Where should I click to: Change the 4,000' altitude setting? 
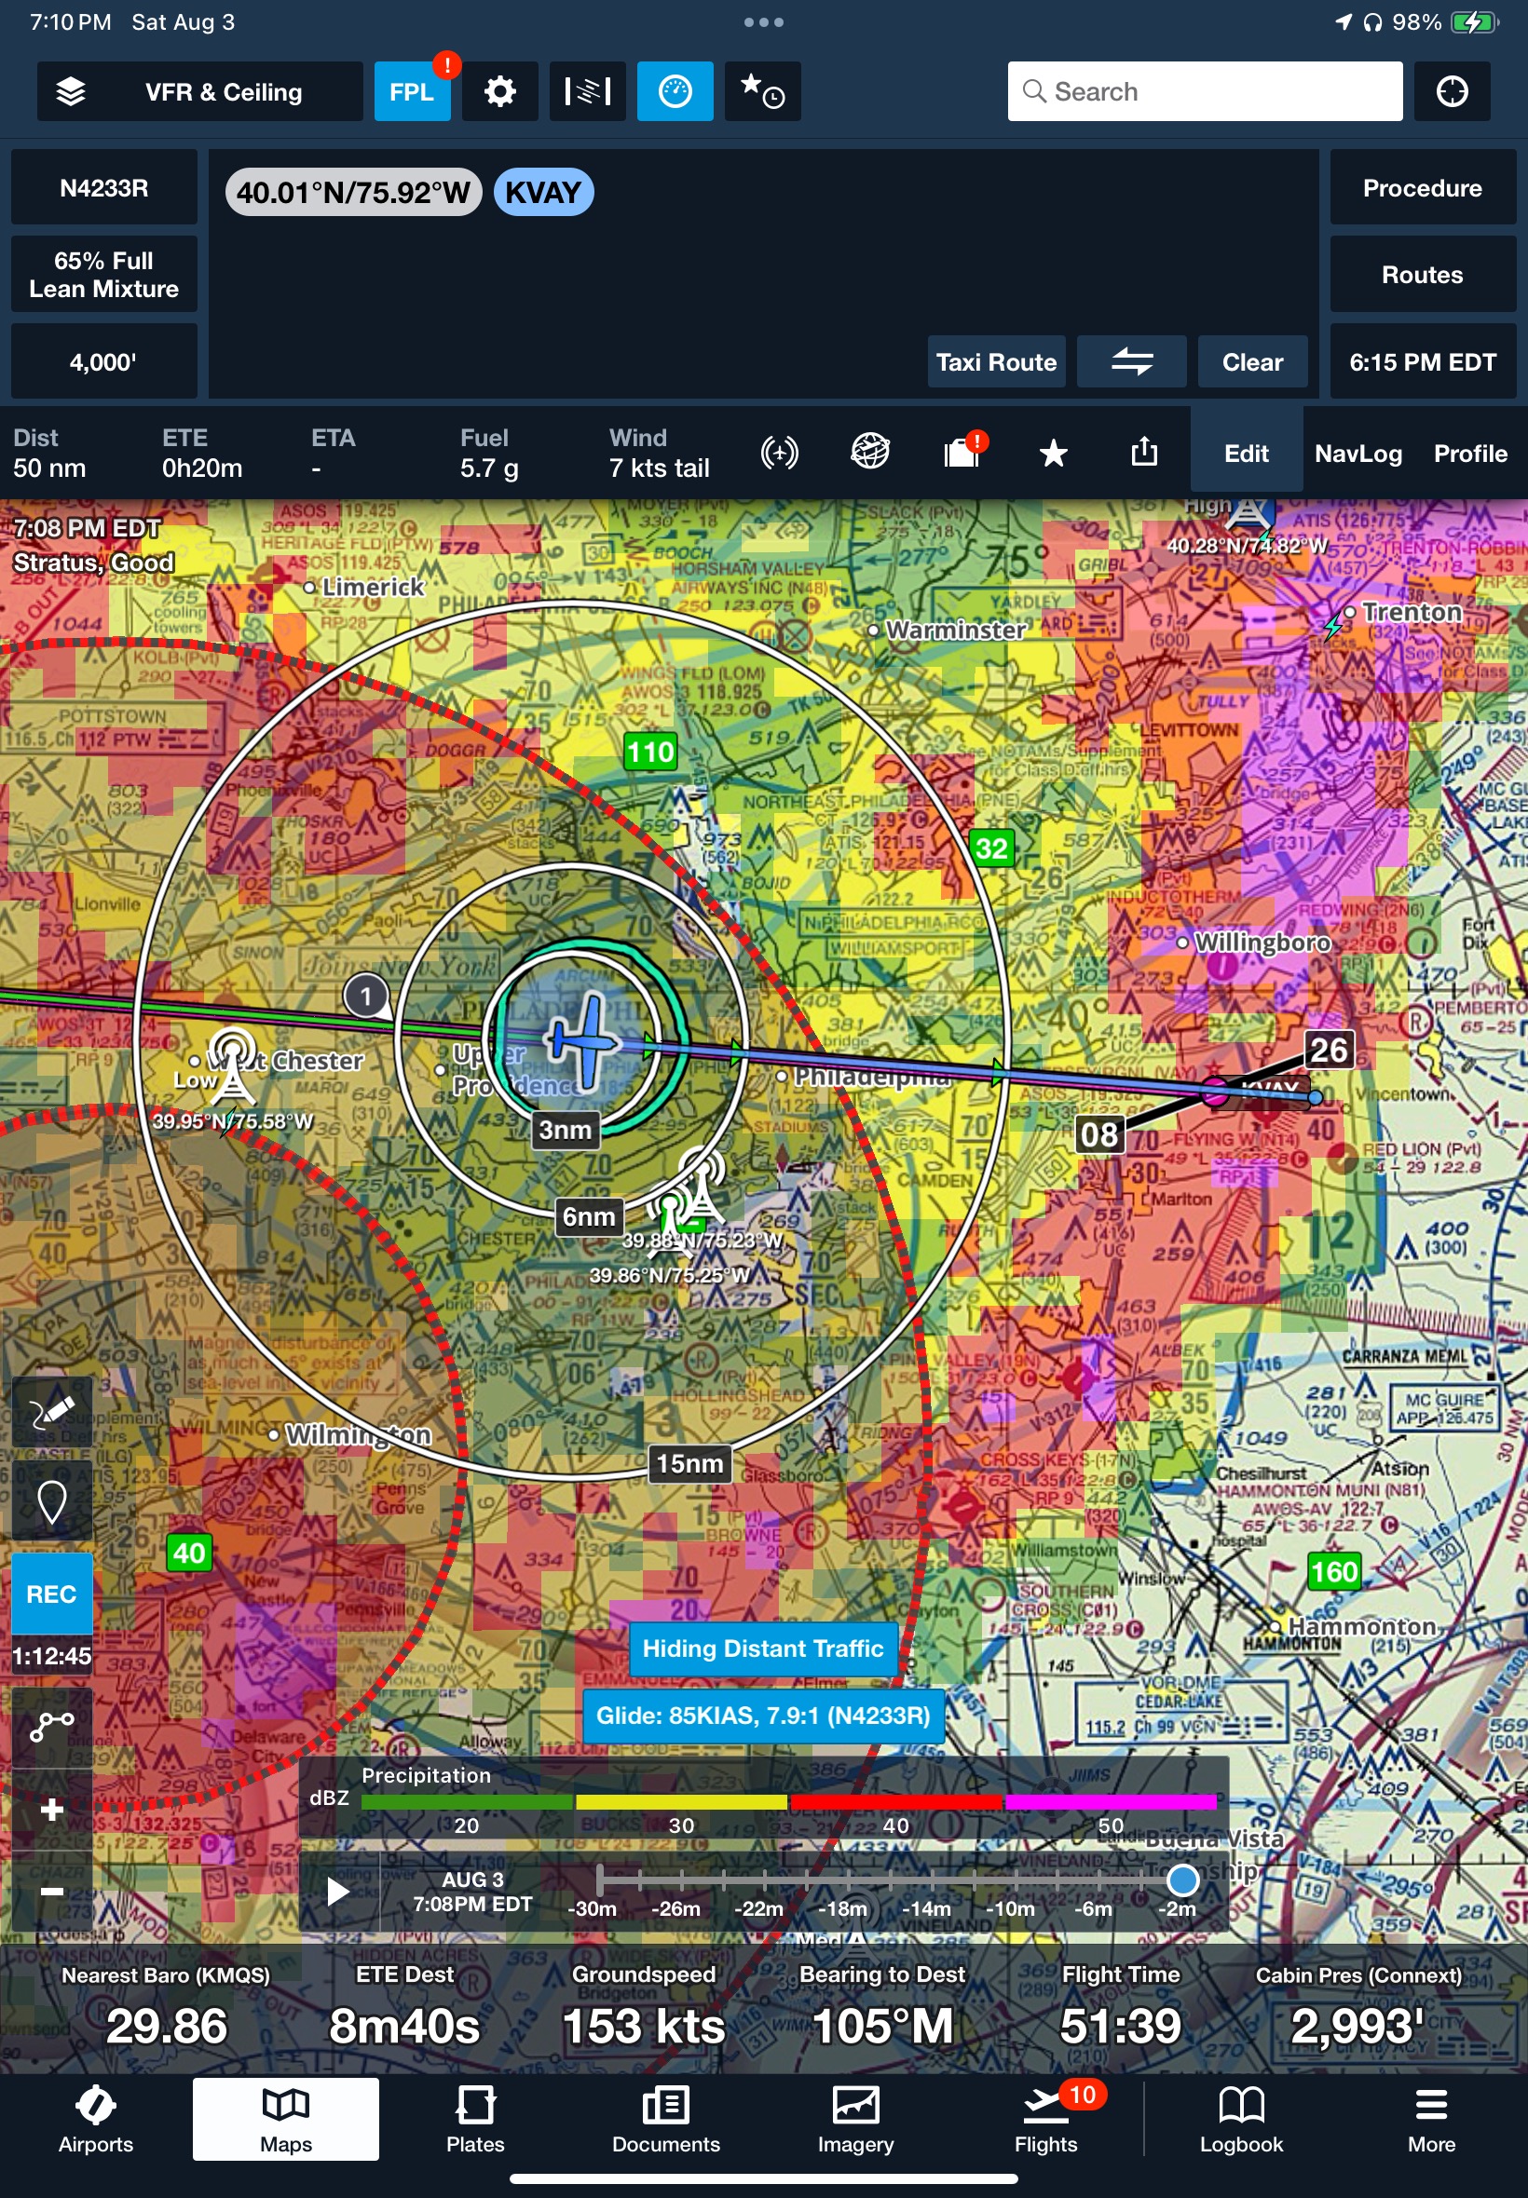tap(103, 361)
